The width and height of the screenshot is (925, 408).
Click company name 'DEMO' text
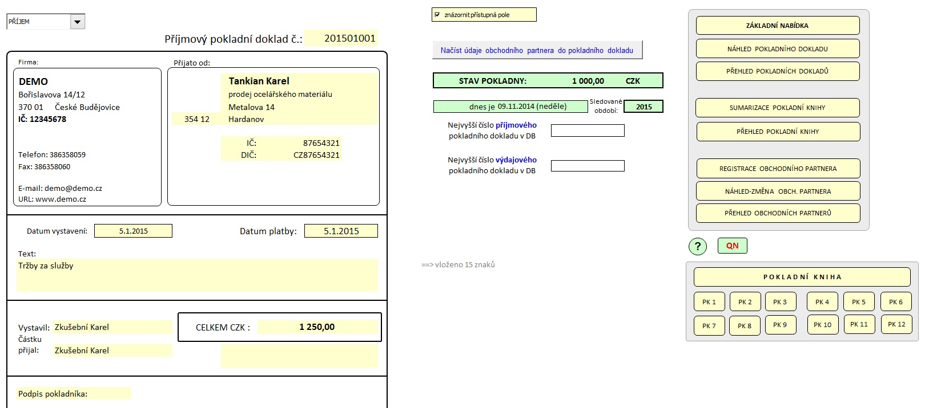(34, 81)
